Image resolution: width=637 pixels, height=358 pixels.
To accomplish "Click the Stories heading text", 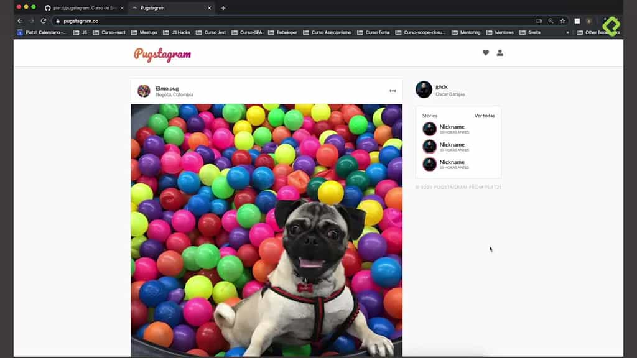I will (x=429, y=116).
